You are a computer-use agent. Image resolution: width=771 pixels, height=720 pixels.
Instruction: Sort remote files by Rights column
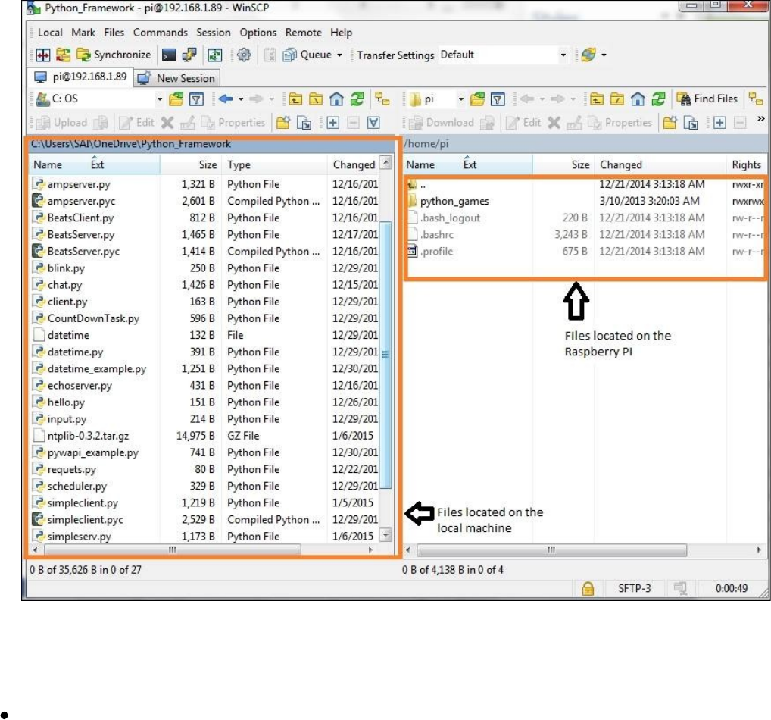[747, 165]
